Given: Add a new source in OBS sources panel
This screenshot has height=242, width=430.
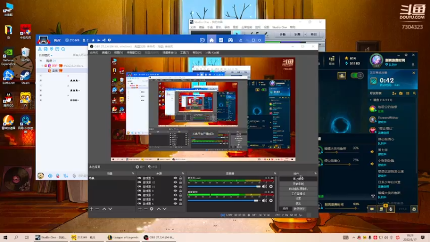Looking at the screenshot, I should pyautogui.click(x=140, y=209).
